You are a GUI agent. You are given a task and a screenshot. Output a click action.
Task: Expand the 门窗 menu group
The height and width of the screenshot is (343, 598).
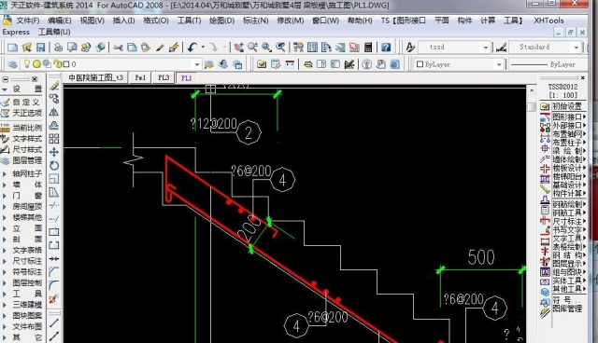tap(22, 196)
